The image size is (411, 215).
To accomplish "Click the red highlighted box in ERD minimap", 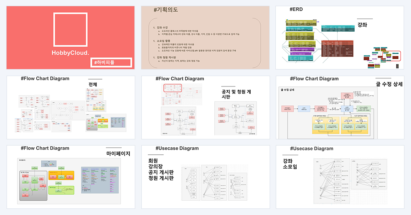I will click(x=392, y=56).
